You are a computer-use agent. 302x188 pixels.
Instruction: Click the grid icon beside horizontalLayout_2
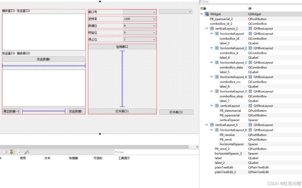coord(217,48)
